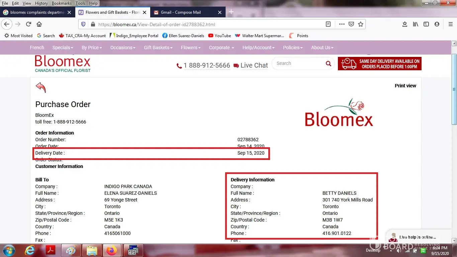The image size is (457, 257).
Task: Open new tab with plus button
Action: [x=231, y=12]
